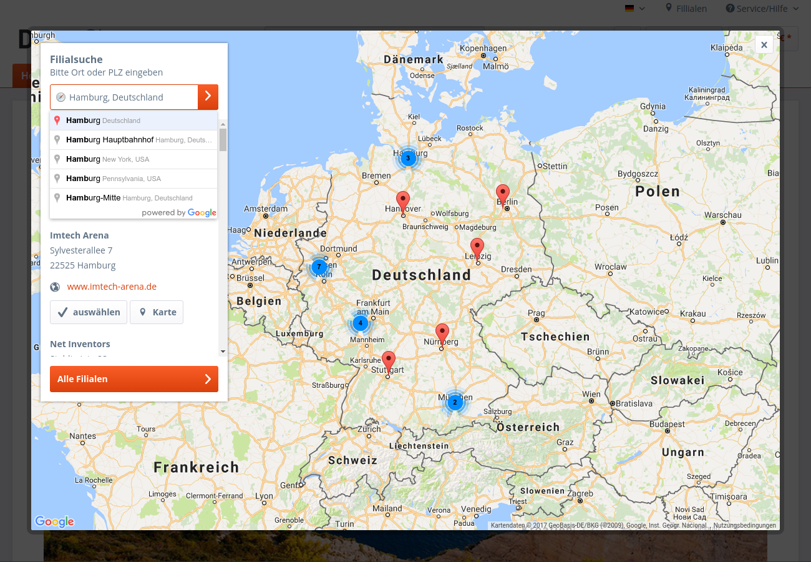This screenshot has width=811, height=562.
Task: Click the red map pin over Nürnberg
Action: (442, 334)
